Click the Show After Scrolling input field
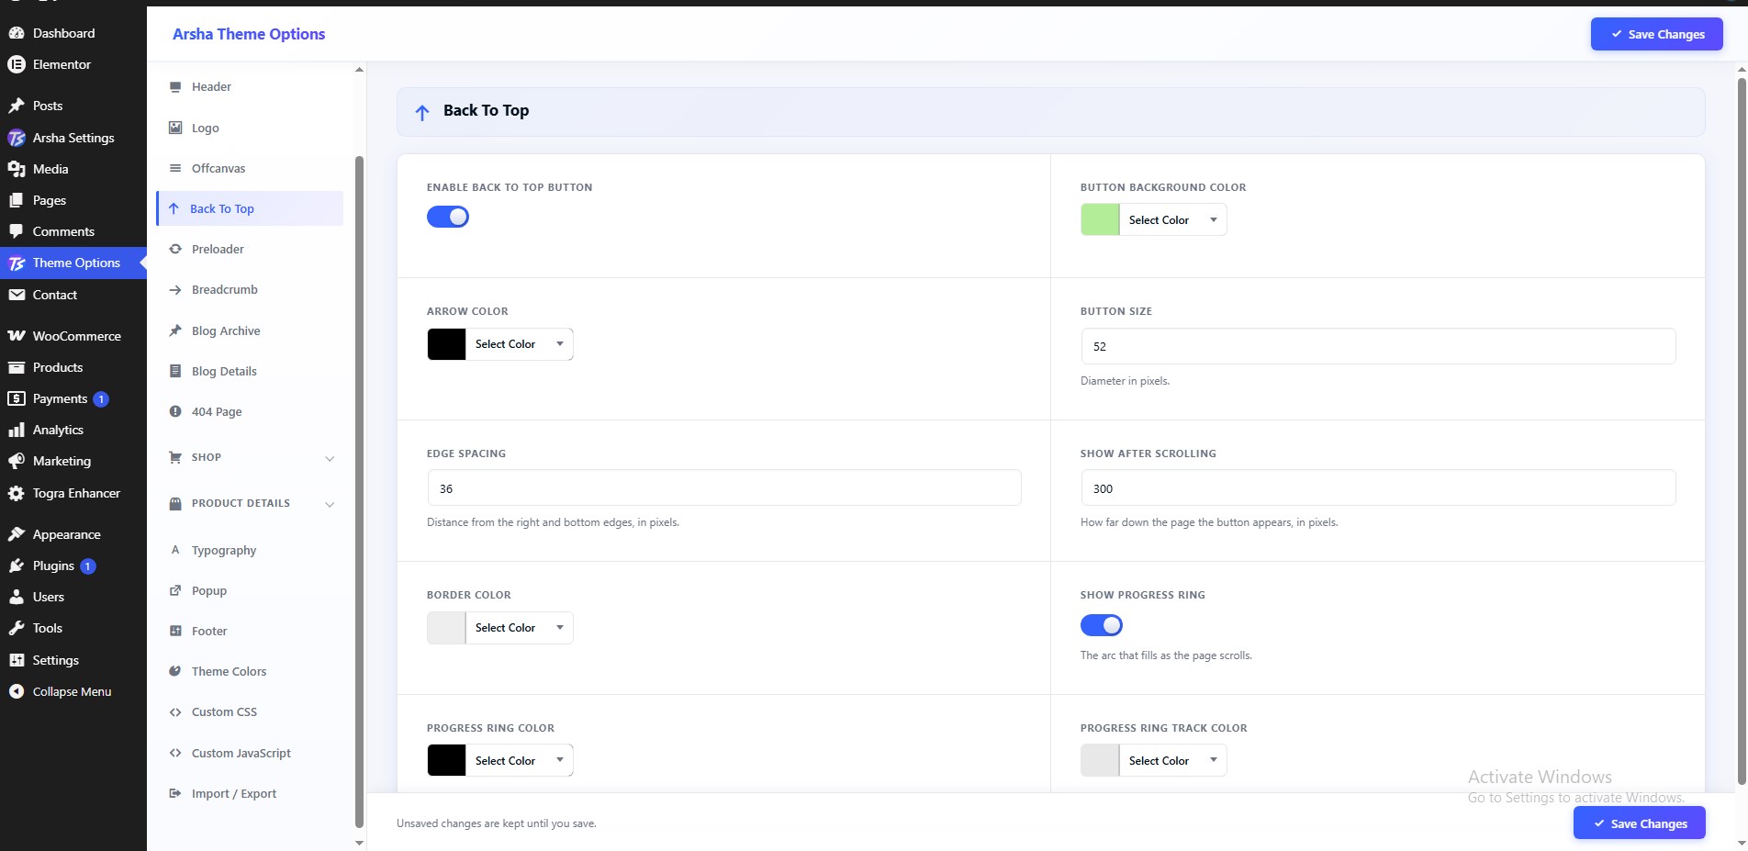The height and width of the screenshot is (851, 1748). click(1378, 487)
